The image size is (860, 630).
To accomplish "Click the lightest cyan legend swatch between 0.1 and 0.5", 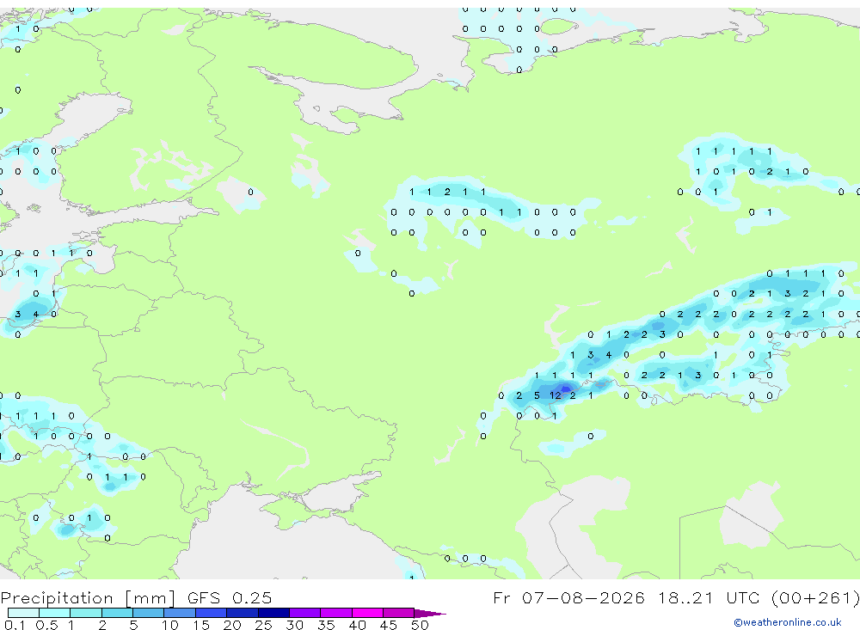I will pyautogui.click(x=23, y=613).
